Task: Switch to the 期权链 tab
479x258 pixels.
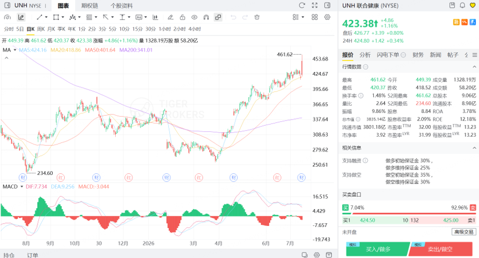Action: click(90, 6)
